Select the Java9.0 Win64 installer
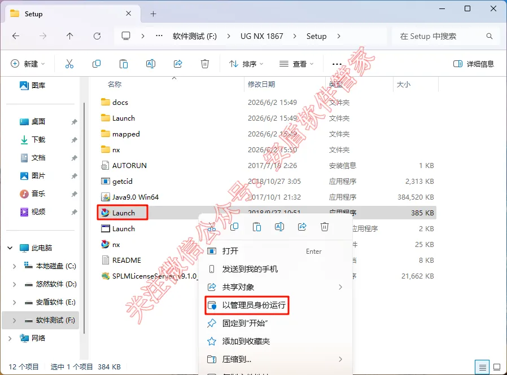The width and height of the screenshot is (507, 375). point(130,197)
